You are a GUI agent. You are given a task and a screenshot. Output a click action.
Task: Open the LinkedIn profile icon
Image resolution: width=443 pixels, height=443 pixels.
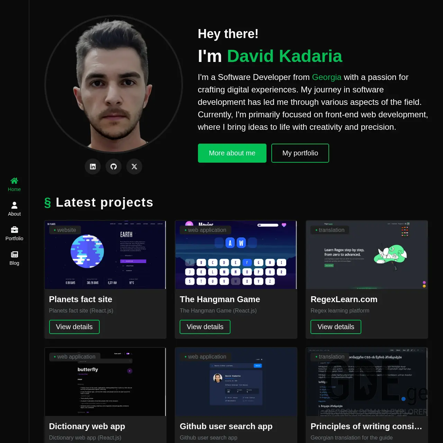point(93,166)
